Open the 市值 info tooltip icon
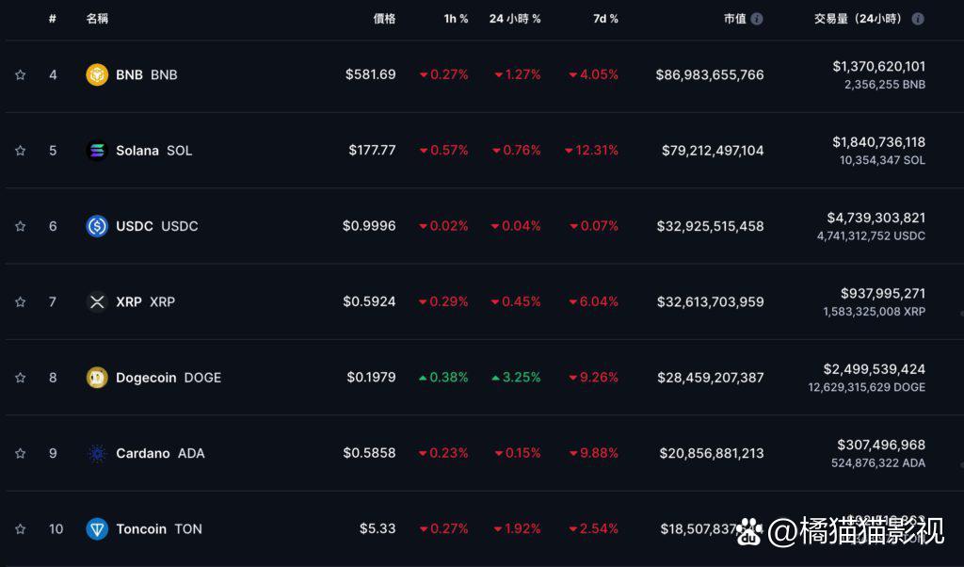Image resolution: width=964 pixels, height=567 pixels. 757,19
